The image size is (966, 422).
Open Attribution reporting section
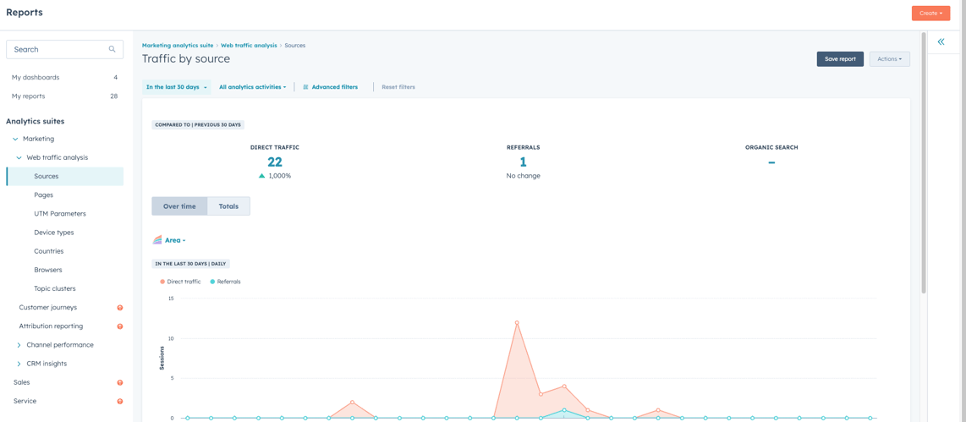51,326
